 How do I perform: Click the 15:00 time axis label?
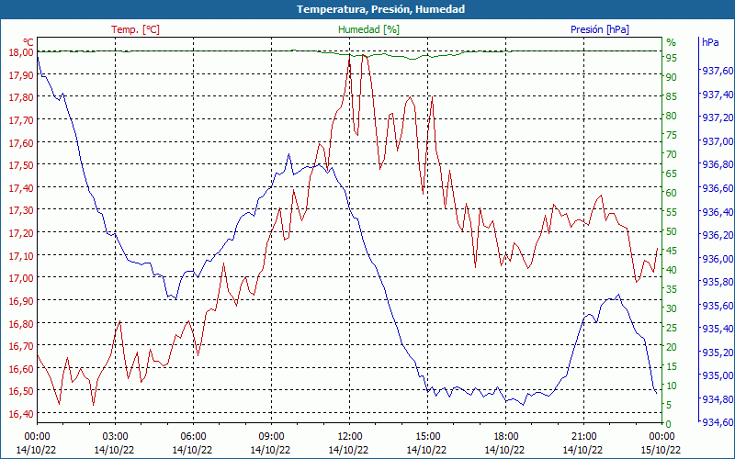(427, 436)
